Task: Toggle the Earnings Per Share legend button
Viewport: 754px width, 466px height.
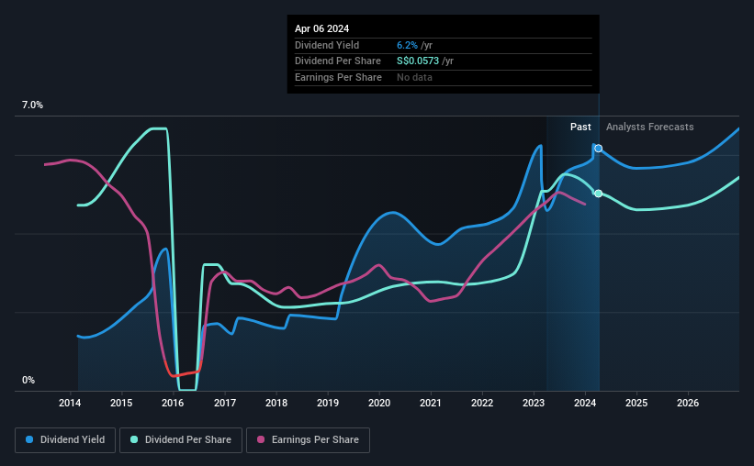Action: point(308,440)
